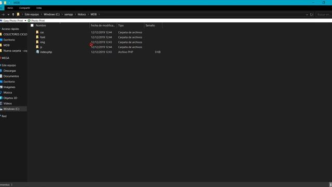Open Imágenes in the sidebar
Viewport: 332px width, 187px height.
pyautogui.click(x=9, y=87)
